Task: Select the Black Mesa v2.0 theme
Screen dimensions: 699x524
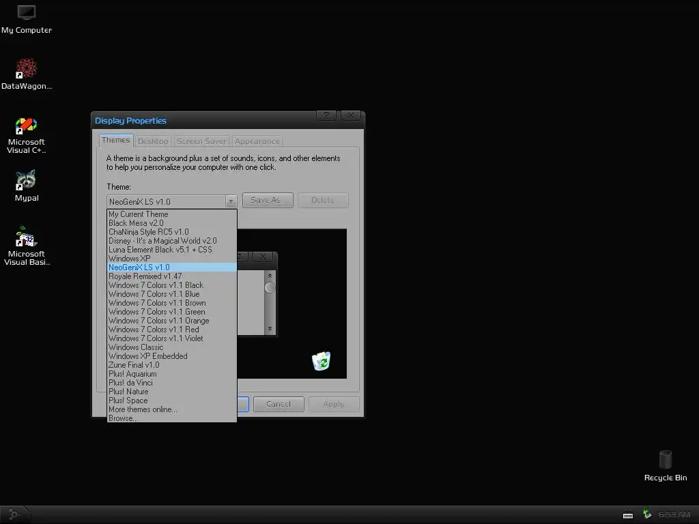Action: 171,223
